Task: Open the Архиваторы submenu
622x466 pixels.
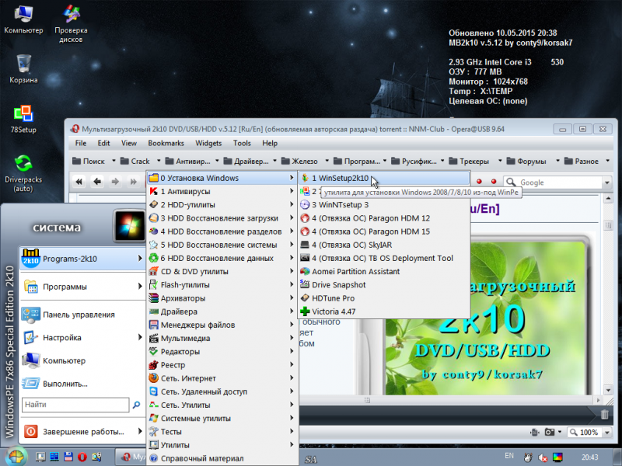Action: [222, 298]
